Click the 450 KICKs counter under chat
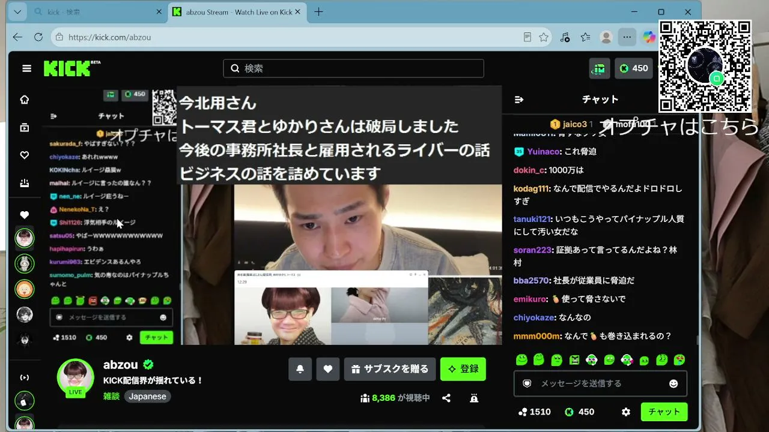Viewport: 769px width, 432px height. coord(579,412)
